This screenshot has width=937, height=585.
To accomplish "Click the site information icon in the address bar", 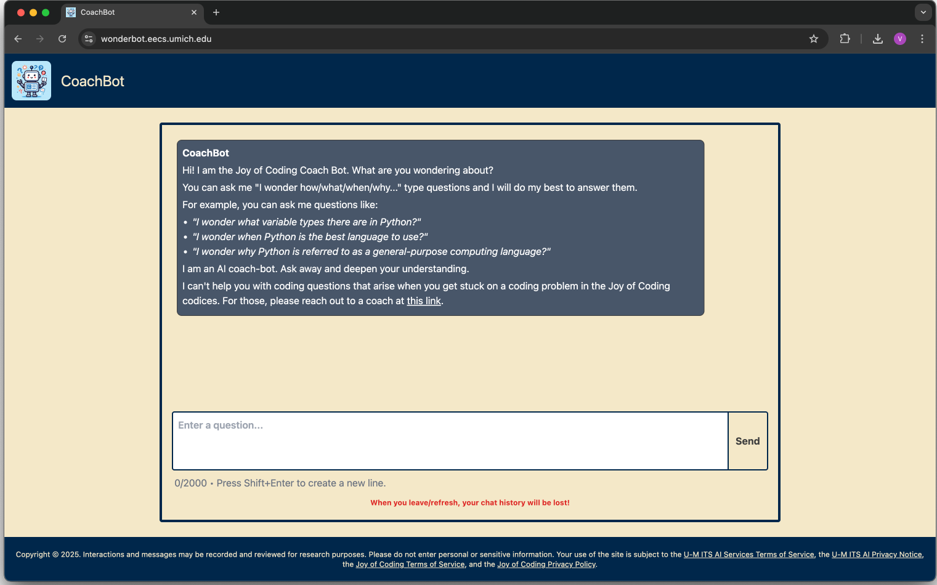I will pyautogui.click(x=88, y=38).
